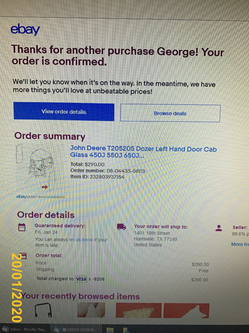Open second recently browsed item thumbnail
Image resolution: width=249 pixels, height=333 pixels.
(x=91, y=310)
